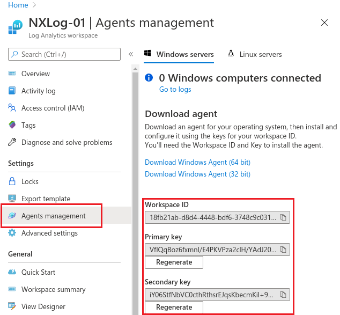Go to the Home breadcrumb link
Screen dimensions: 340x315
coord(18,5)
